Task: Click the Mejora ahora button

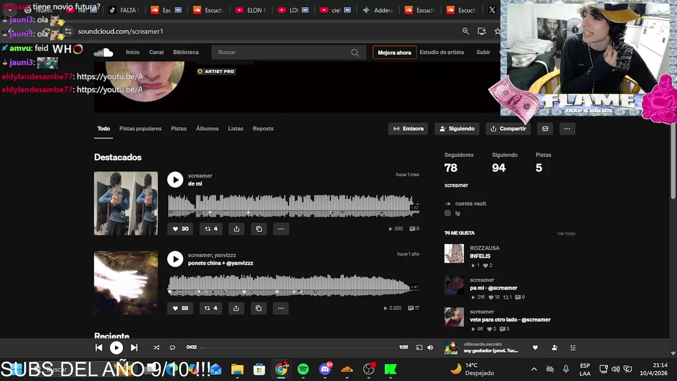Action: [395, 52]
